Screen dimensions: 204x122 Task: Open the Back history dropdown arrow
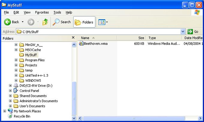coord(23,22)
